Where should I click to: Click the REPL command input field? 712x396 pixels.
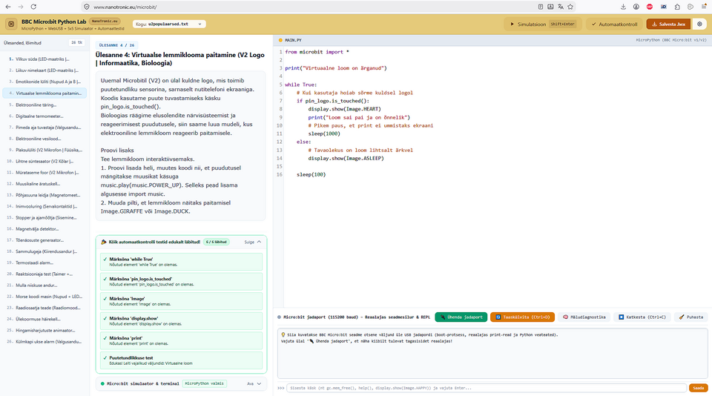pyautogui.click(x=487, y=388)
